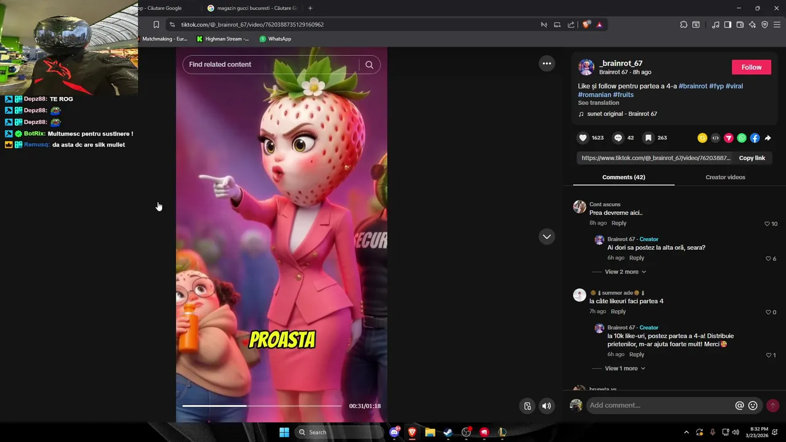This screenshot has height=442, width=786.
Task: Open Brave Wallet icon
Action: (740, 25)
